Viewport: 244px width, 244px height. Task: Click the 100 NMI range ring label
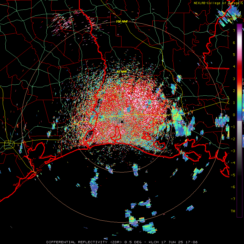point(122,21)
